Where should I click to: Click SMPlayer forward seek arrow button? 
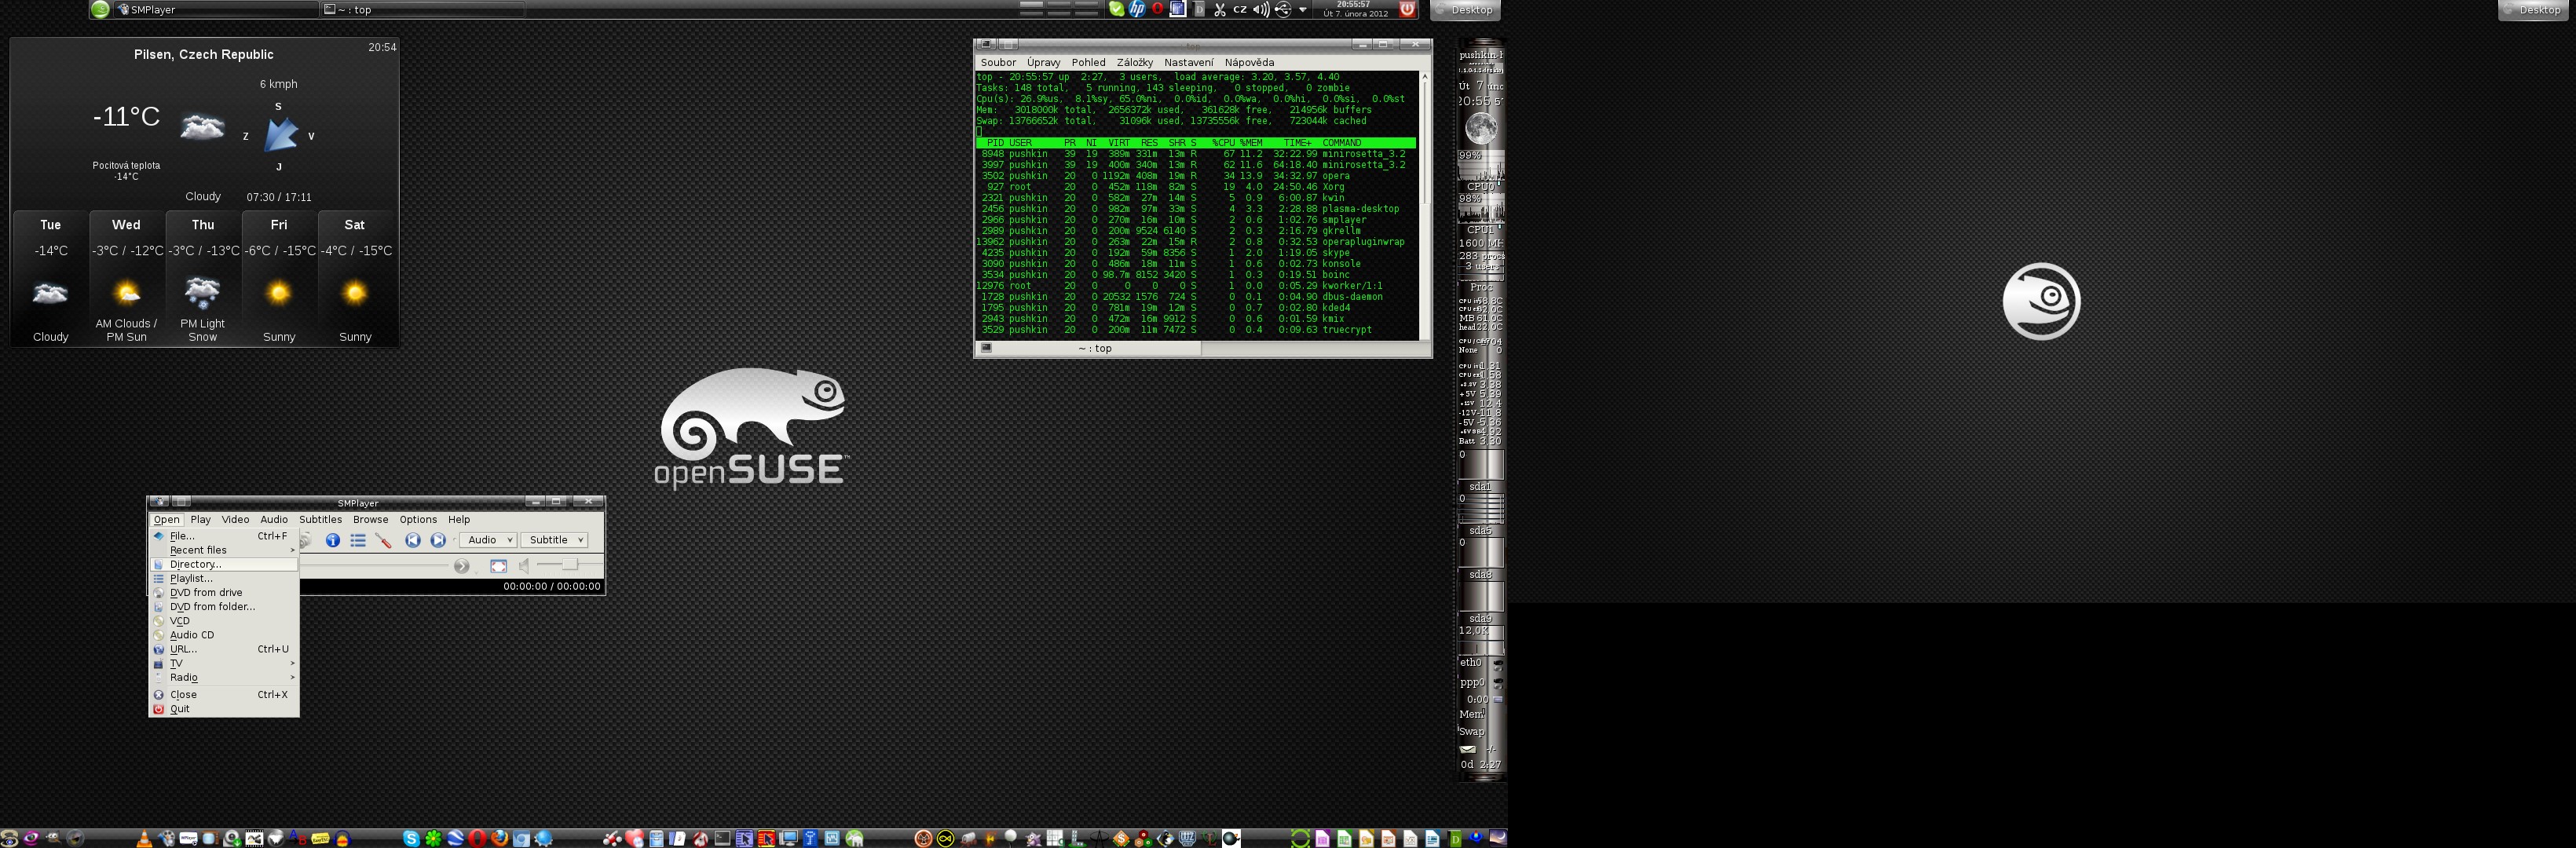[461, 566]
